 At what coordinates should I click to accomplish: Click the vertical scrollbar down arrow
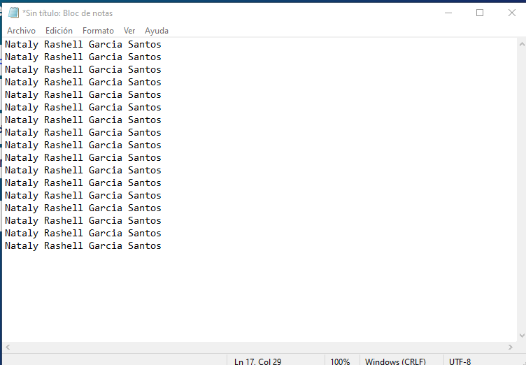click(x=522, y=335)
